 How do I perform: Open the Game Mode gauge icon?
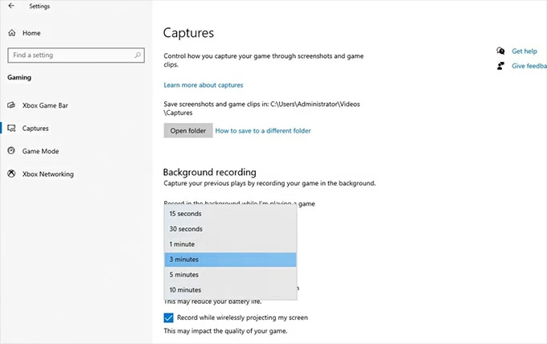point(11,150)
